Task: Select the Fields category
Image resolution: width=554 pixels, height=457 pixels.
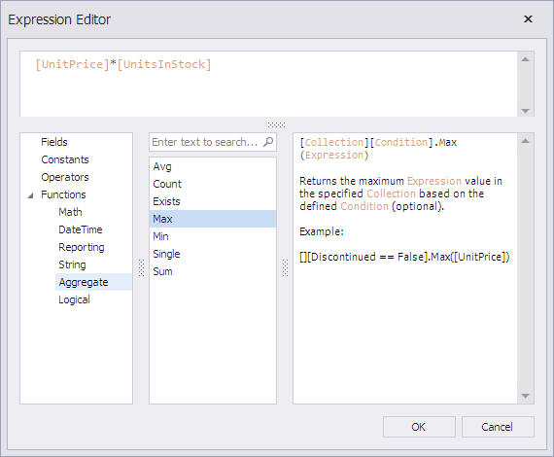Action: click(54, 142)
